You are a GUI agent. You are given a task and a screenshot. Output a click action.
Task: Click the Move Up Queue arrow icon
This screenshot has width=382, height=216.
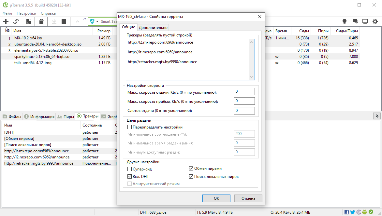coord(78,22)
